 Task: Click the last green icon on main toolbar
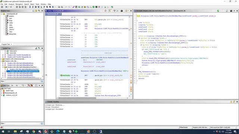point(112,7)
